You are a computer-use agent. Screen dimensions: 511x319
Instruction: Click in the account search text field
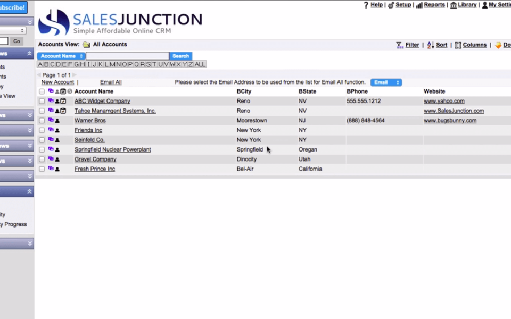[127, 56]
